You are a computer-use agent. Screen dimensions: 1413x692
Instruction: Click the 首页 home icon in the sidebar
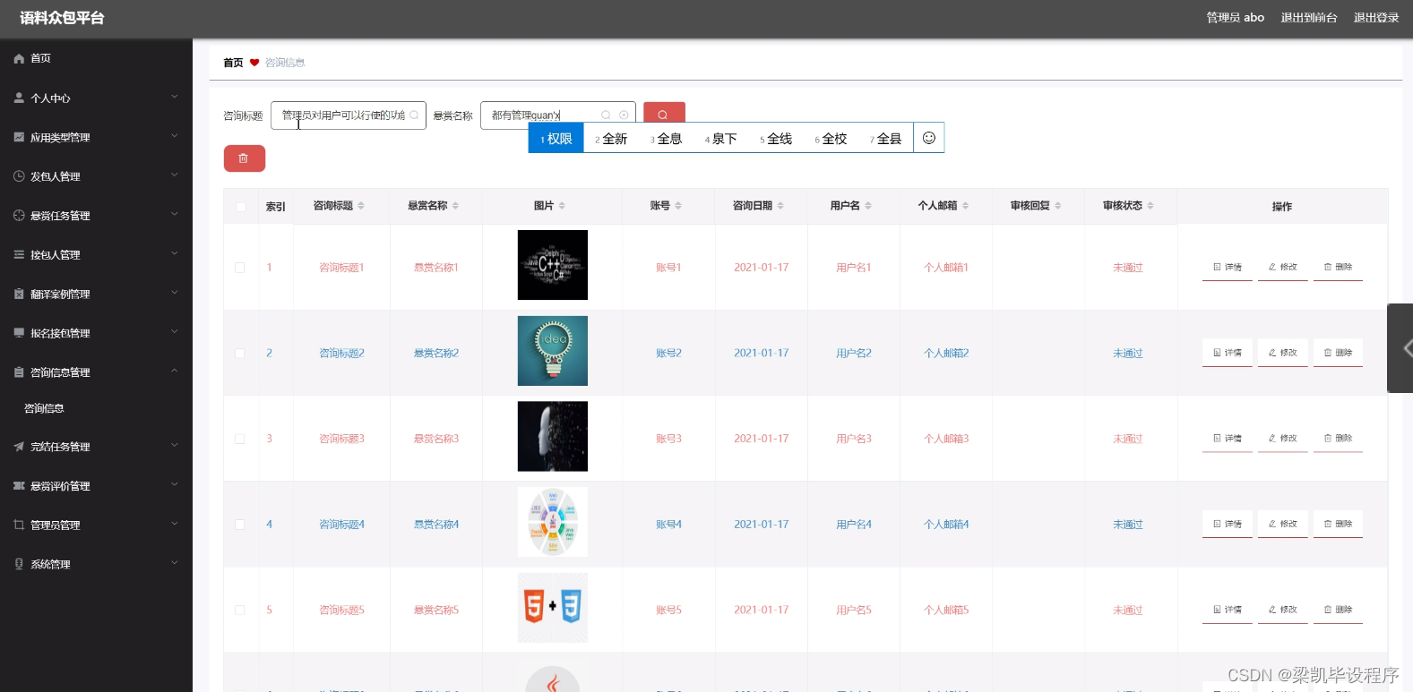pyautogui.click(x=19, y=58)
